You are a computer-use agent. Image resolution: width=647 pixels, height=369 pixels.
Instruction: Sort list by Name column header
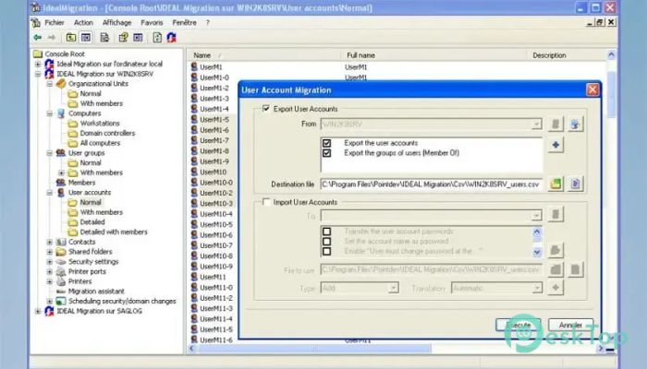point(263,55)
